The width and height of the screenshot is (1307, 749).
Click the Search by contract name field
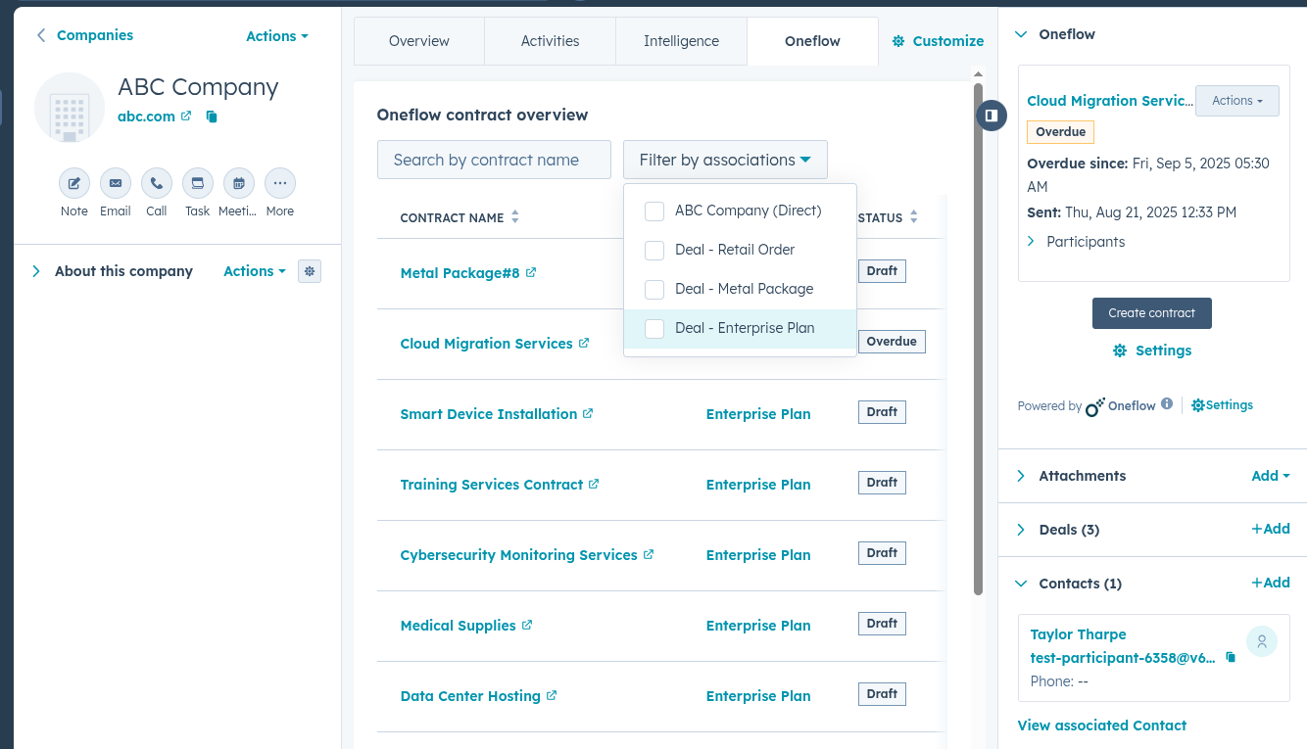click(494, 160)
